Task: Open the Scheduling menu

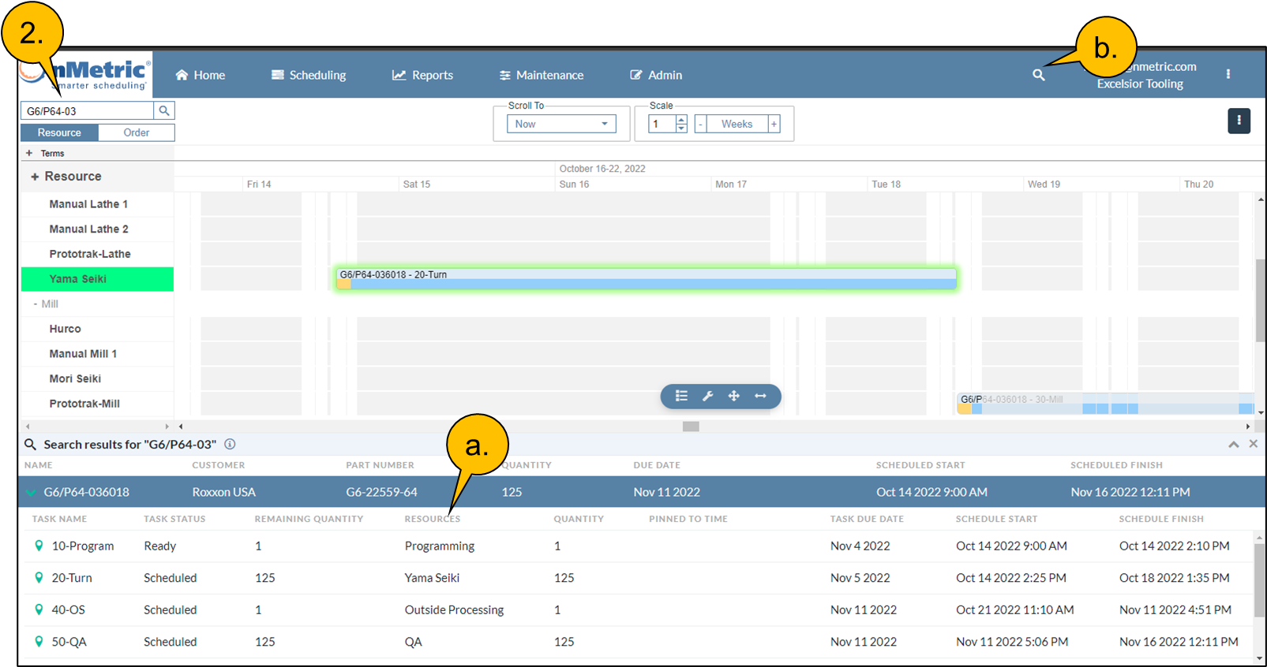Action: (x=309, y=75)
